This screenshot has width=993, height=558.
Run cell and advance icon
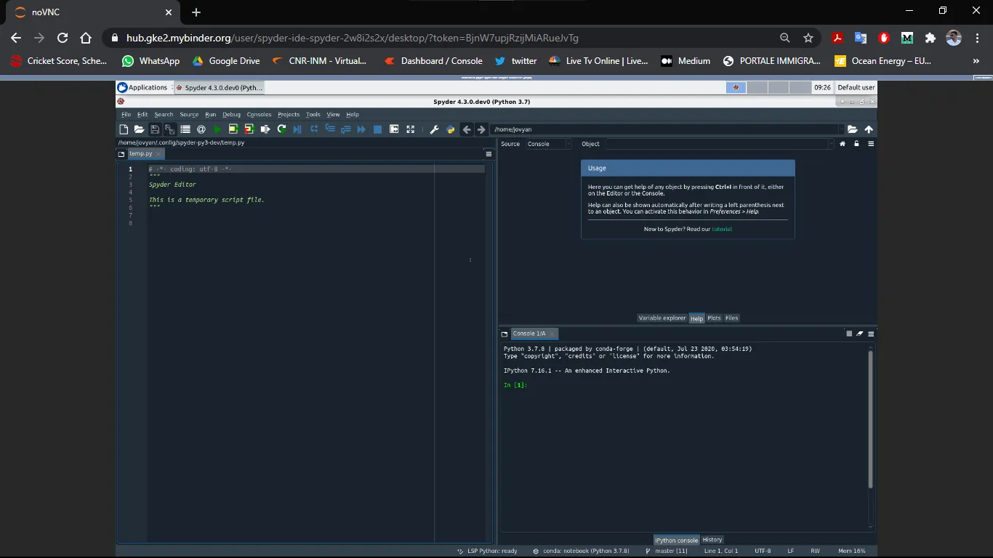tap(249, 129)
